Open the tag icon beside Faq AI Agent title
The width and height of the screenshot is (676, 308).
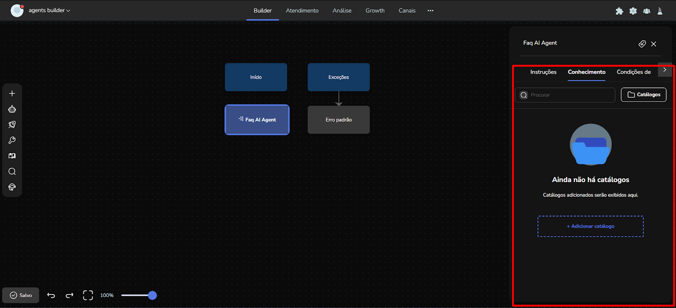642,44
